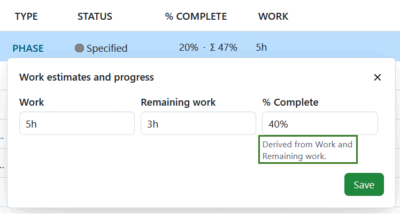Click the 20% complete value in the row

(x=188, y=47)
